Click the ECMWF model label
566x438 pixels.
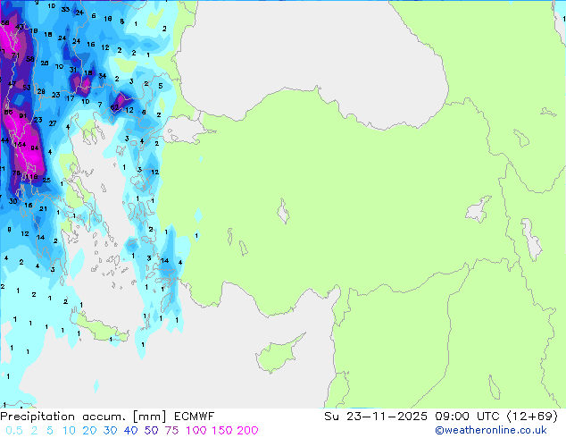click(195, 417)
